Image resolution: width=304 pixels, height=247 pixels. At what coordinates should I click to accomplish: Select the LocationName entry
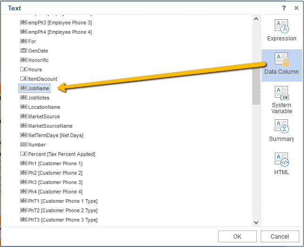(x=44, y=107)
